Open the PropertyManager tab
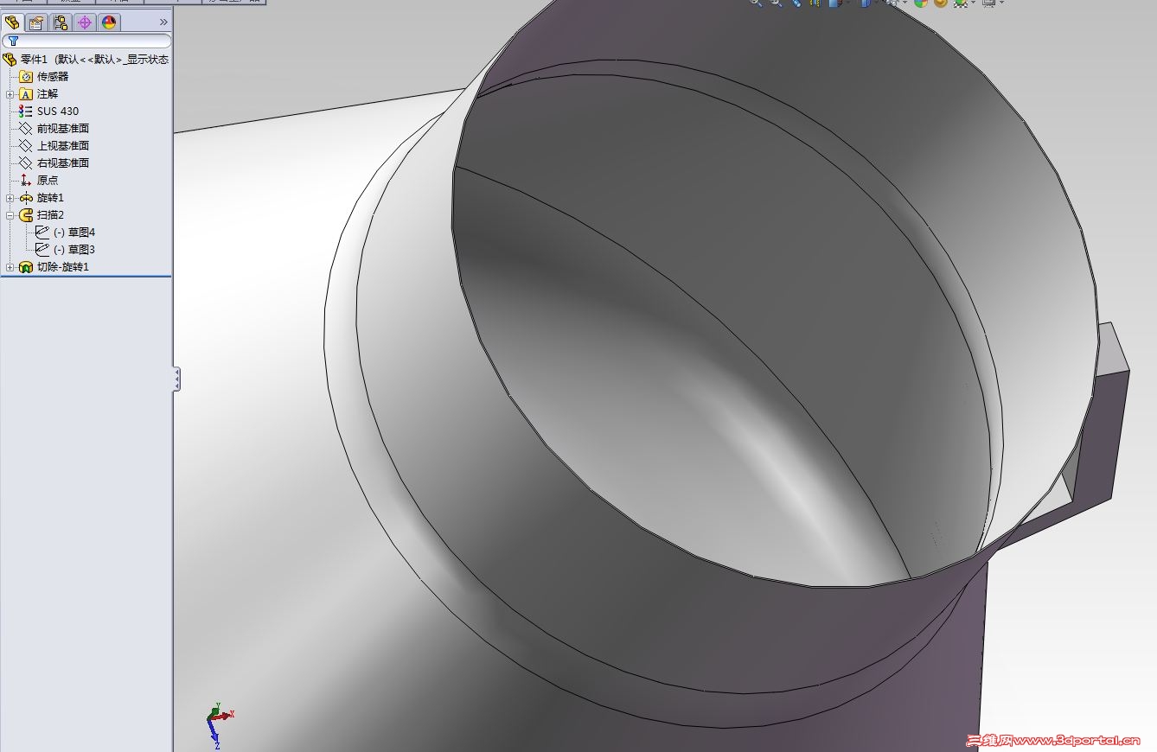Image resolution: width=1157 pixels, height=752 pixels. pos(35,22)
